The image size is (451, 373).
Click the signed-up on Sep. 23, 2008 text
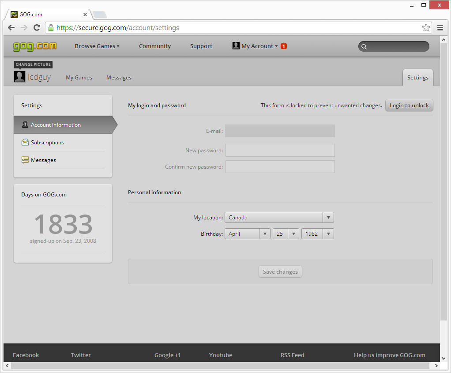pos(63,241)
